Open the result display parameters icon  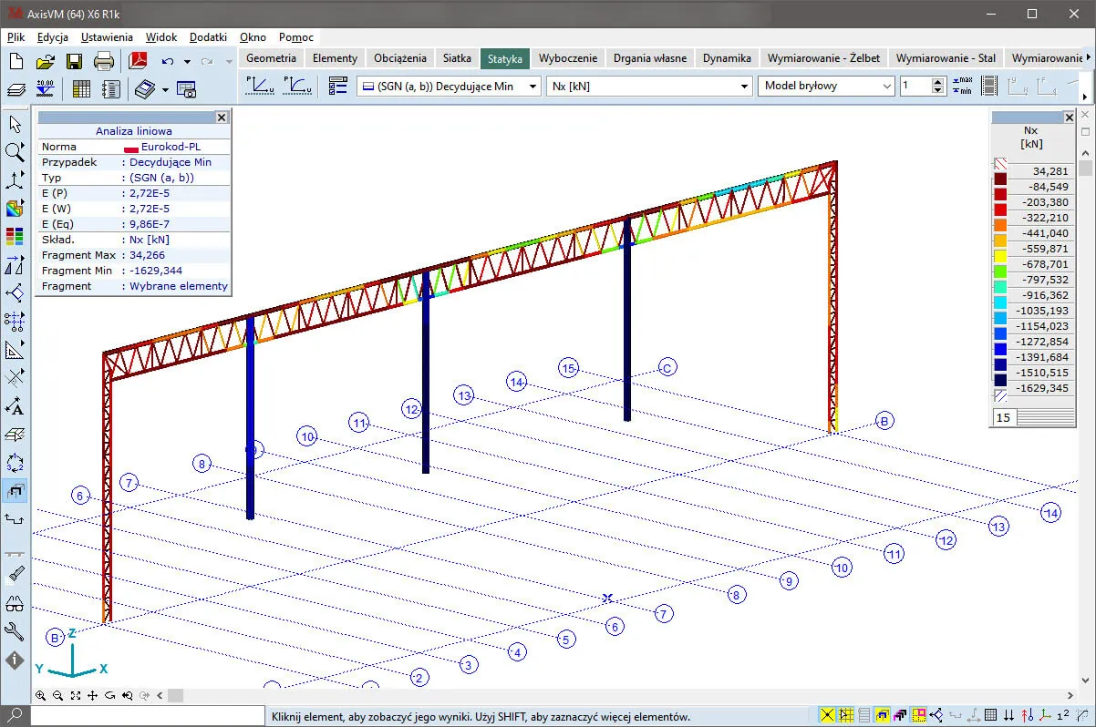point(338,86)
